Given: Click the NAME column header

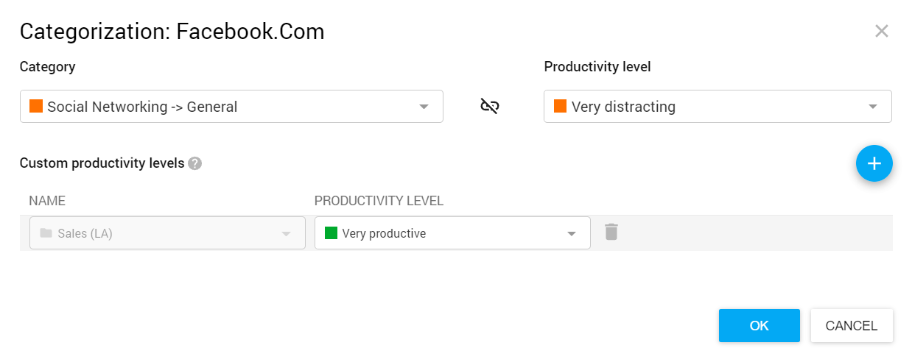Looking at the screenshot, I should tap(47, 201).
